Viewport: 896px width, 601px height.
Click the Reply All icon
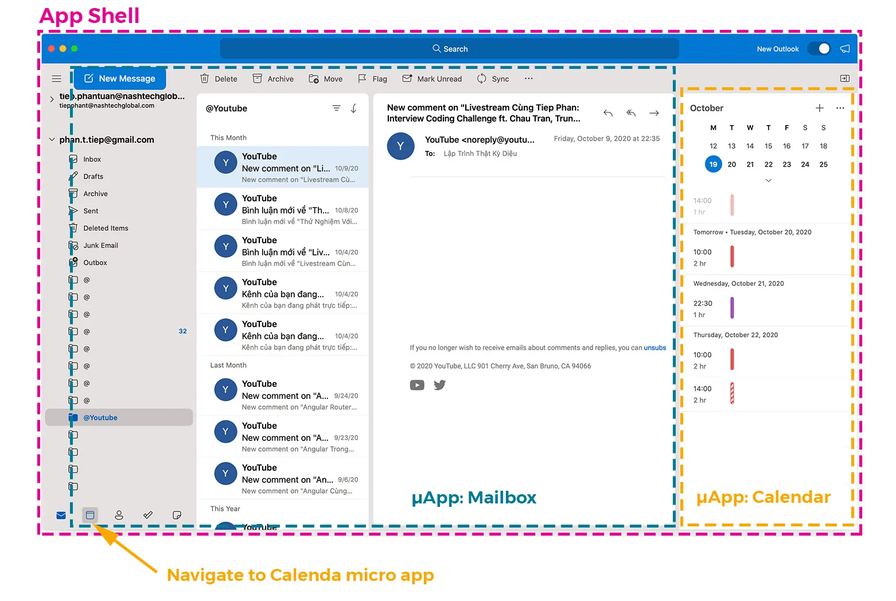tap(631, 113)
